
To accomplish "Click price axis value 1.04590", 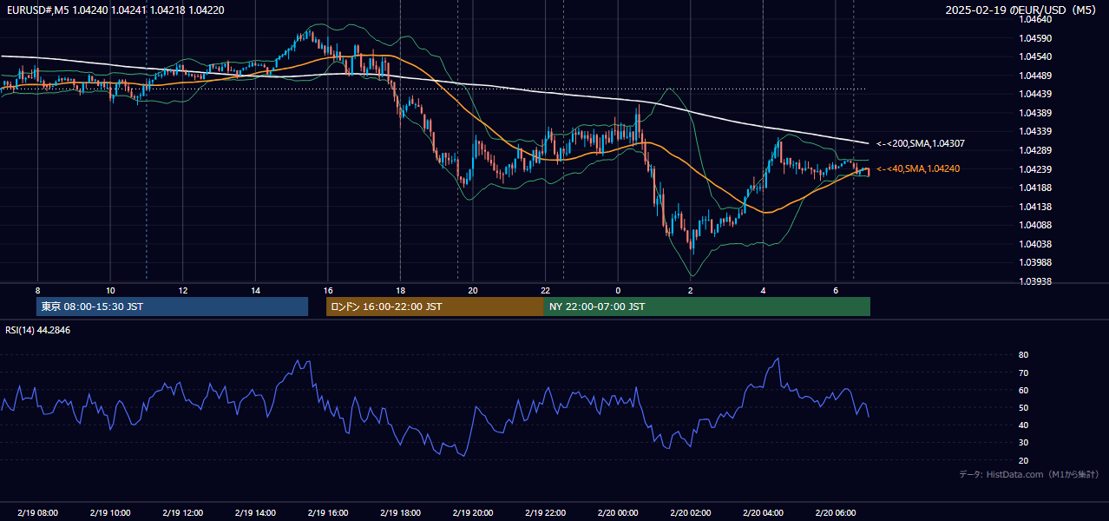I will pos(1035,38).
